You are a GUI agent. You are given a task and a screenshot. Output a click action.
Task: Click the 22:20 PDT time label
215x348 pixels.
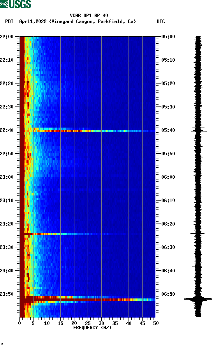7,83
